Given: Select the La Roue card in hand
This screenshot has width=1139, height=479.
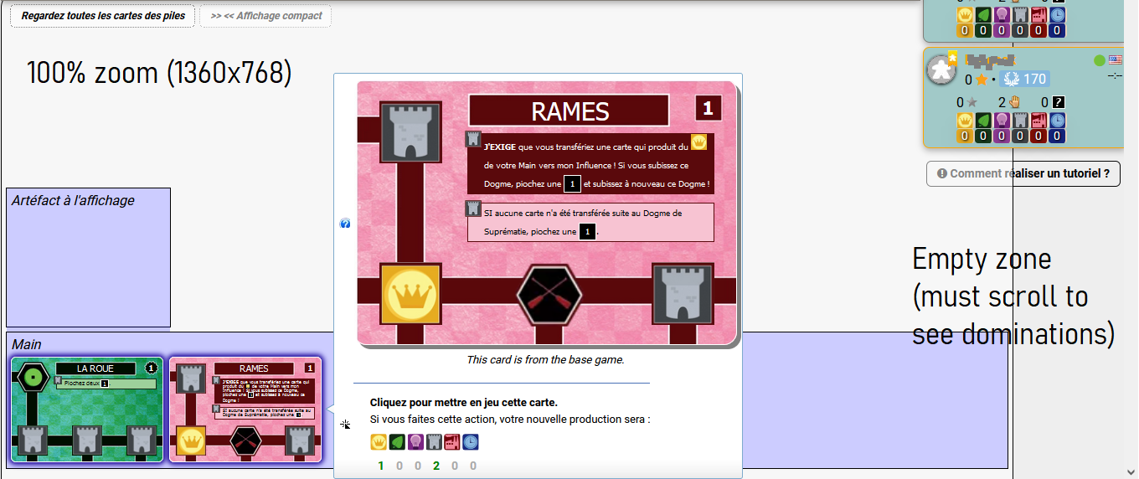Looking at the screenshot, I should 86,409.
